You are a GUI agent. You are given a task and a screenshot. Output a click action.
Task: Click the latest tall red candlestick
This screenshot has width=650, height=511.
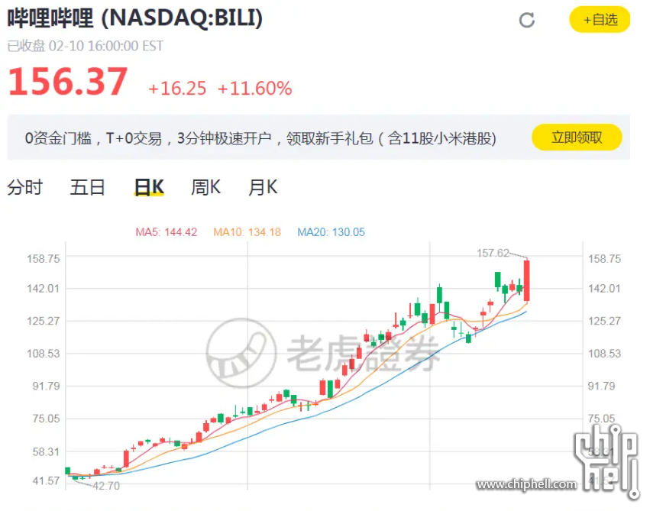click(x=526, y=280)
